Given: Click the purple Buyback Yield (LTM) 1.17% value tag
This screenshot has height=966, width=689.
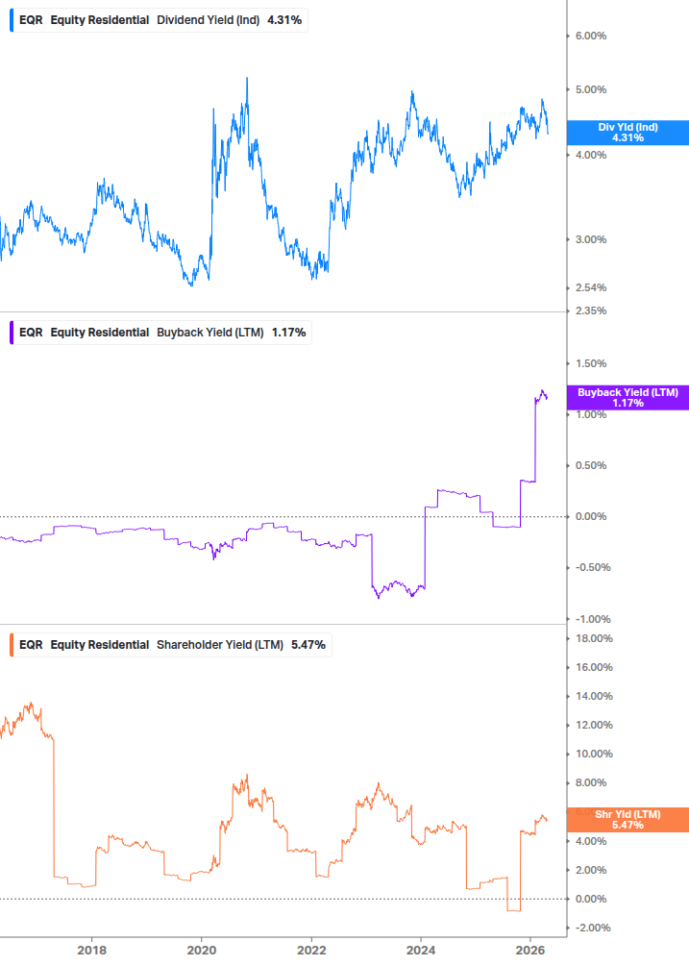Looking at the screenshot, I should tap(627, 398).
